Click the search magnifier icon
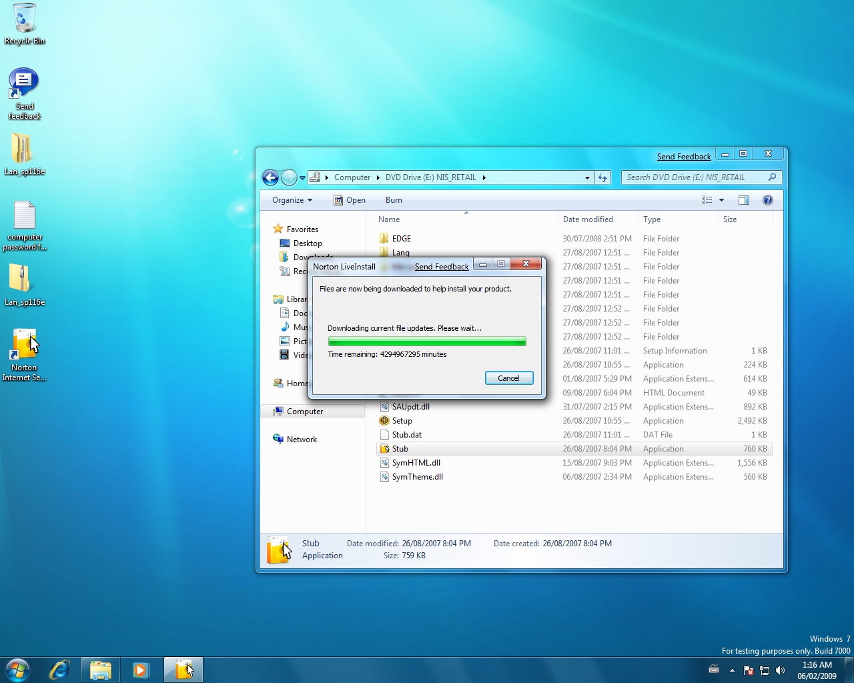The image size is (854, 683). coord(772,177)
